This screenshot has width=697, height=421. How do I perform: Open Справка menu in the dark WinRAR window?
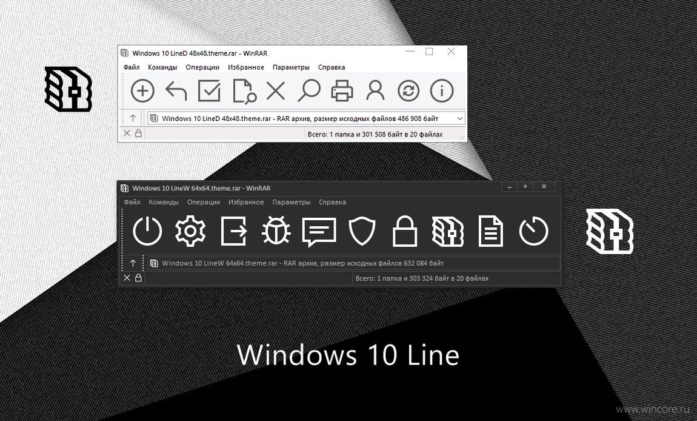[333, 202]
